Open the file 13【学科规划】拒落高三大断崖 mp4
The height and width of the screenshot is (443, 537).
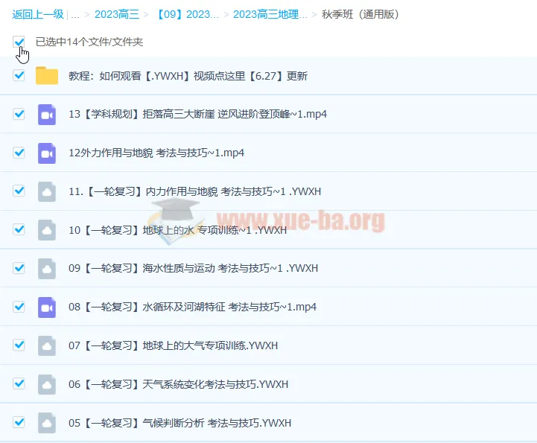197,115
